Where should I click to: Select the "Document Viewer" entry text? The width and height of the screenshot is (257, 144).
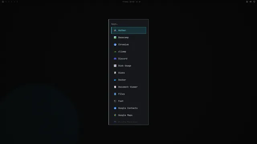128,87
